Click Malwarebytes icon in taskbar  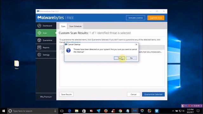(135, 111)
